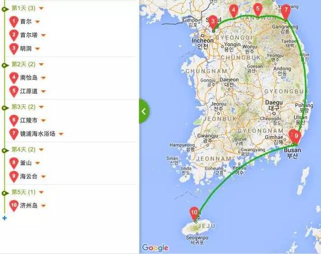Select the 第2天 (2) day header

[x=24, y=64]
